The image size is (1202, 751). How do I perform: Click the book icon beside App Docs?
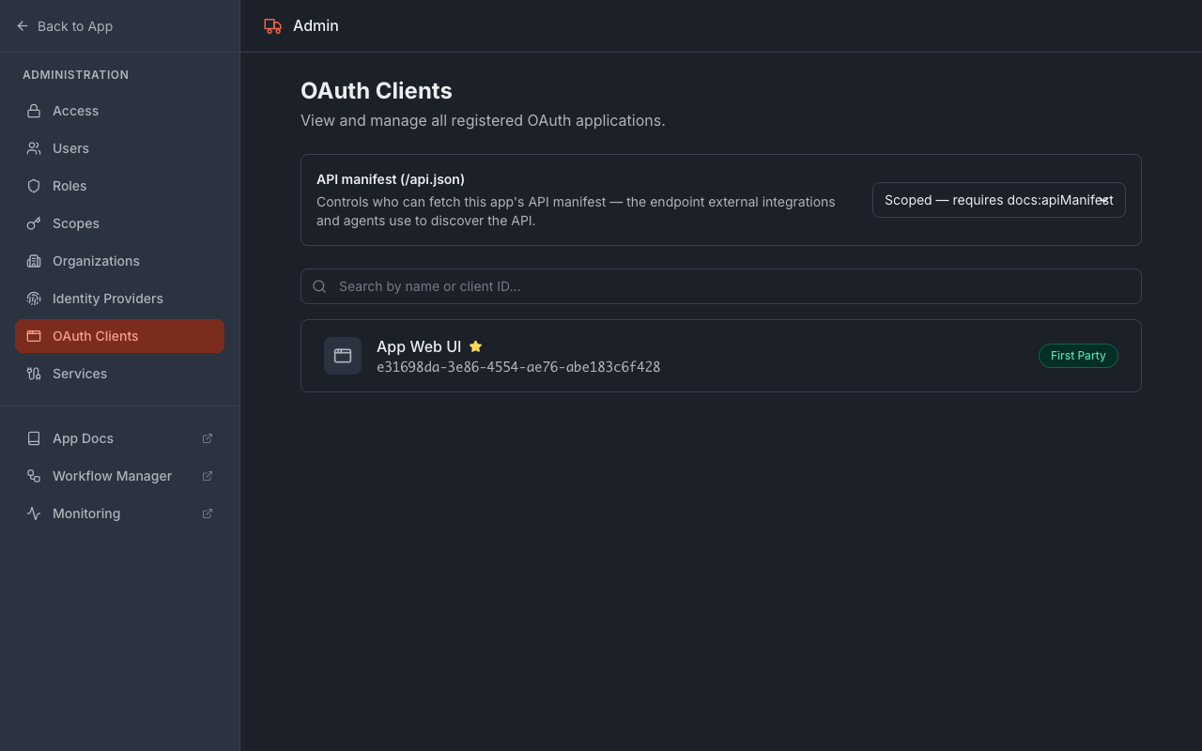[x=34, y=438]
